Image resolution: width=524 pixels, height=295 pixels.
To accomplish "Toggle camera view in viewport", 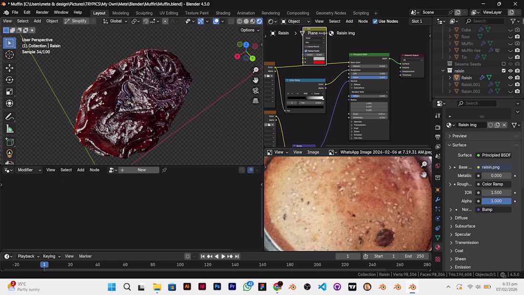I will (256, 91).
